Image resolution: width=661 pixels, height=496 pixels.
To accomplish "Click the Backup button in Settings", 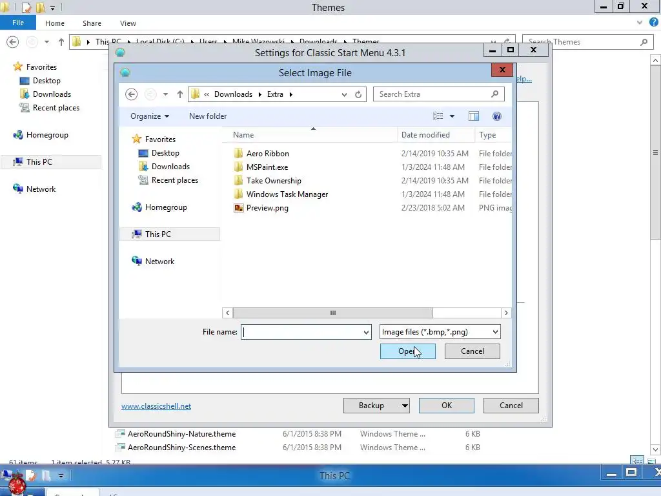I will click(x=371, y=406).
